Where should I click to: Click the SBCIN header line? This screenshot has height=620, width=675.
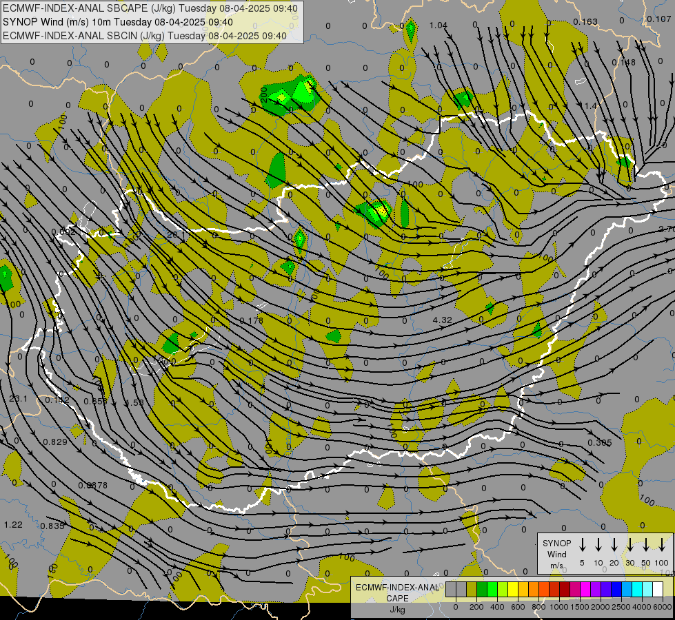145,36
